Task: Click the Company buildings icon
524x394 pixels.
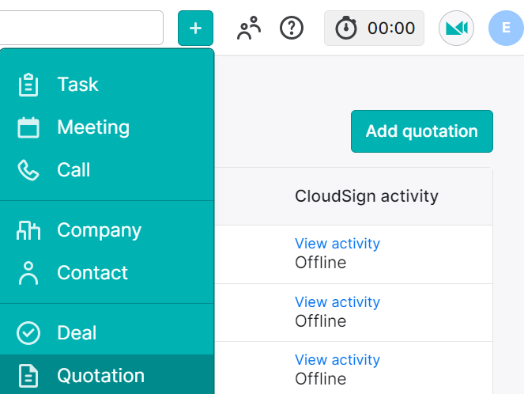Action: tap(28, 230)
